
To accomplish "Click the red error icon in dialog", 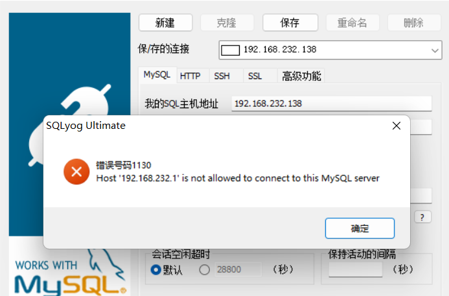I will pyautogui.click(x=76, y=172).
